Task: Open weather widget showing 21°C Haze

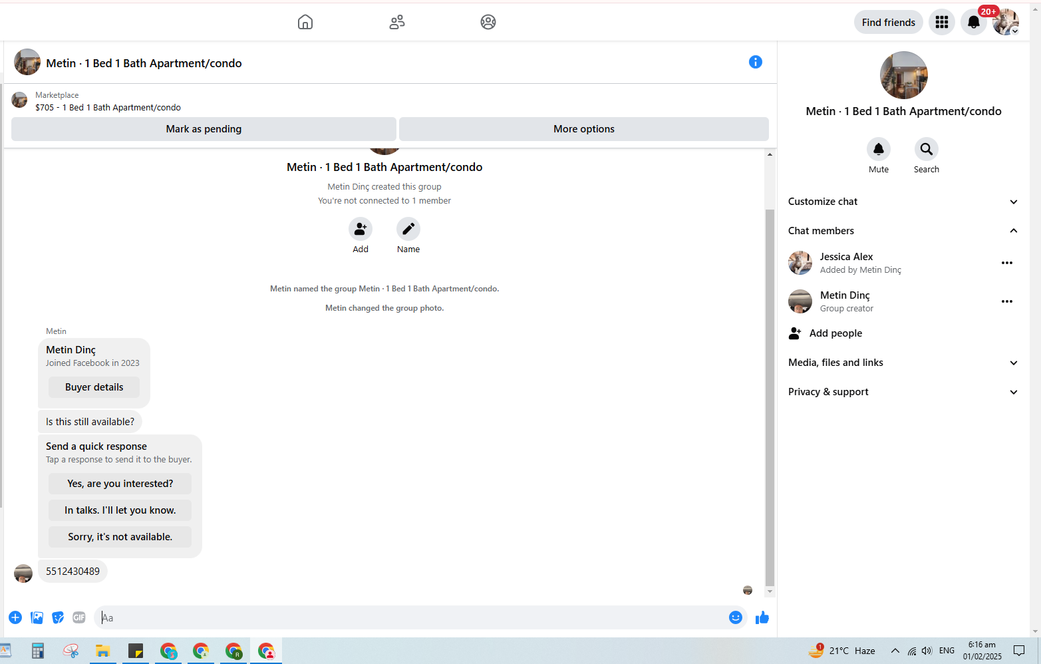Action: click(842, 651)
